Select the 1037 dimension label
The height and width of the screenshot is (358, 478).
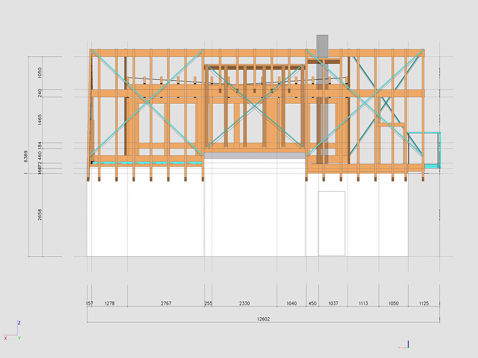coord(333,303)
